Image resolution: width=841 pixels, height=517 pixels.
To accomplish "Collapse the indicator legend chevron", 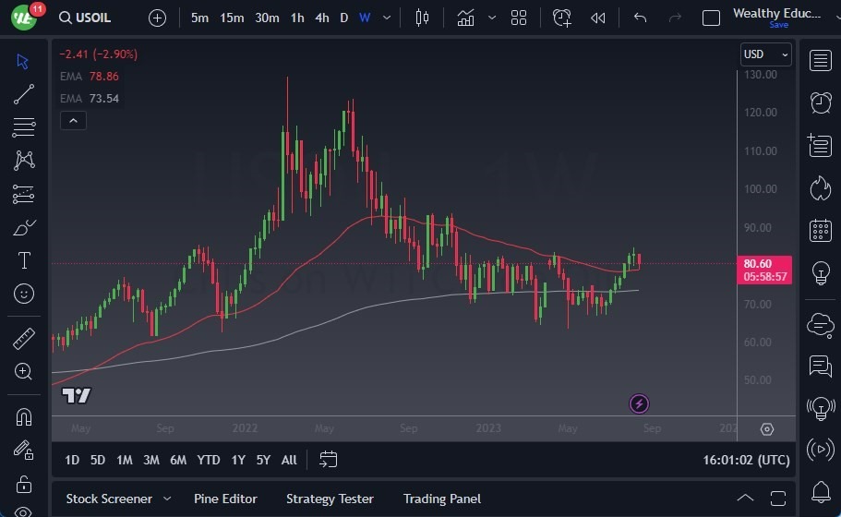I will [x=74, y=121].
